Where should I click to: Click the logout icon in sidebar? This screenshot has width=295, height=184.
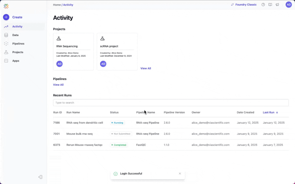pyautogui.click(x=40, y=177)
